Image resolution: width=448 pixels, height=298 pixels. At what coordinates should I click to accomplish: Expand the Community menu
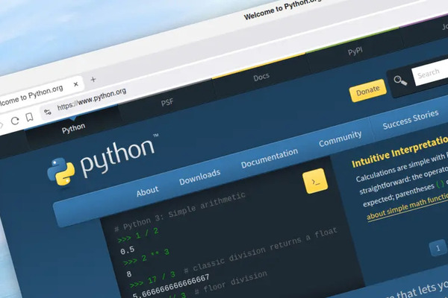point(340,139)
